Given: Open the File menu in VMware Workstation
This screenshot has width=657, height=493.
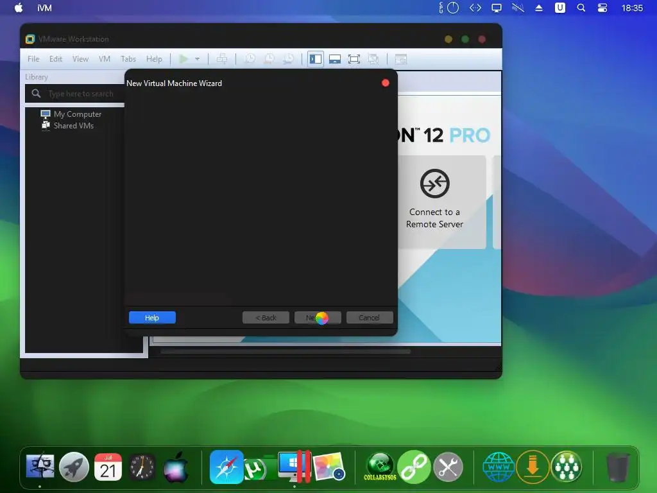Looking at the screenshot, I should 33,59.
